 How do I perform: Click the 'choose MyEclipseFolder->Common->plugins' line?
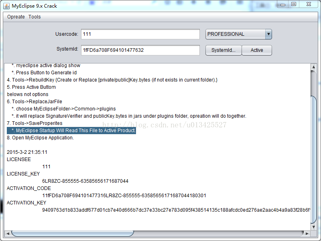(64, 109)
